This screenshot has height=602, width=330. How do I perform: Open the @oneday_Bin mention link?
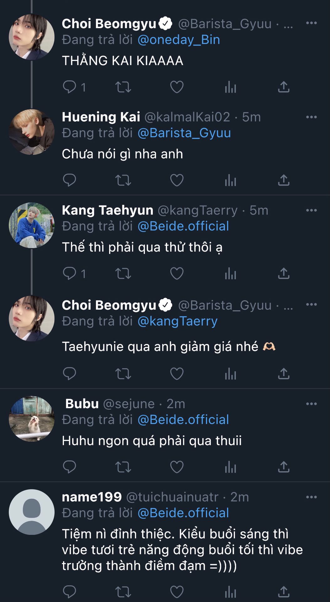(179, 40)
